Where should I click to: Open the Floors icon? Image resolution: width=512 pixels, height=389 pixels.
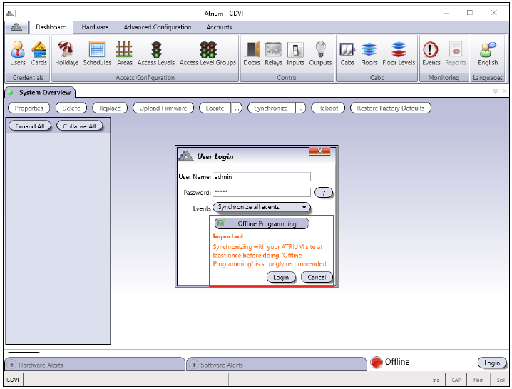(x=369, y=54)
